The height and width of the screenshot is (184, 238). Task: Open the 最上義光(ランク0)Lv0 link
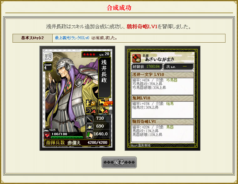coord(72,38)
